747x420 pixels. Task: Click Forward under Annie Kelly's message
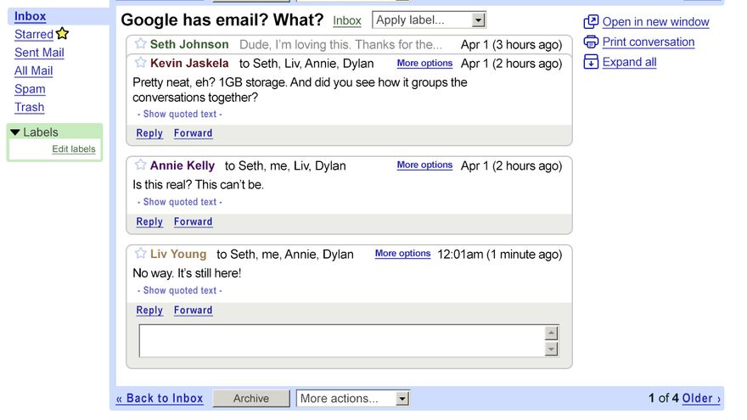pyautogui.click(x=193, y=222)
